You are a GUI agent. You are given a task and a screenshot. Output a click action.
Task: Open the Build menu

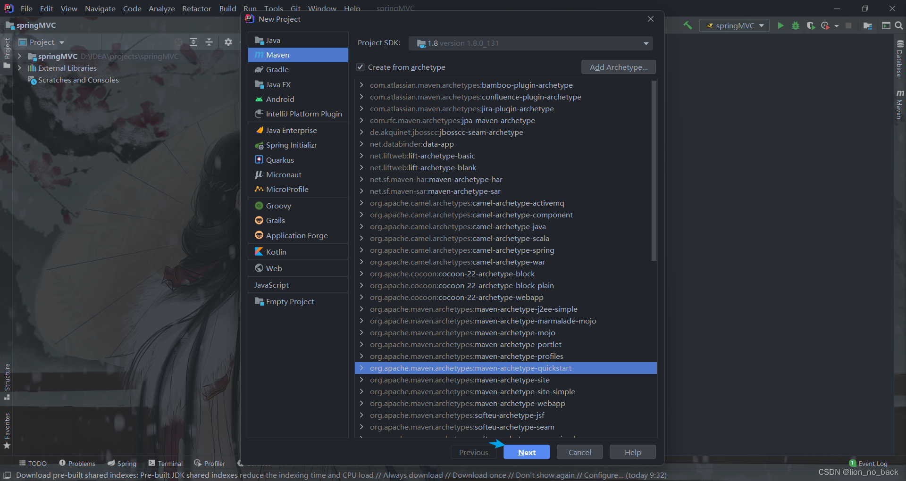[227, 8]
